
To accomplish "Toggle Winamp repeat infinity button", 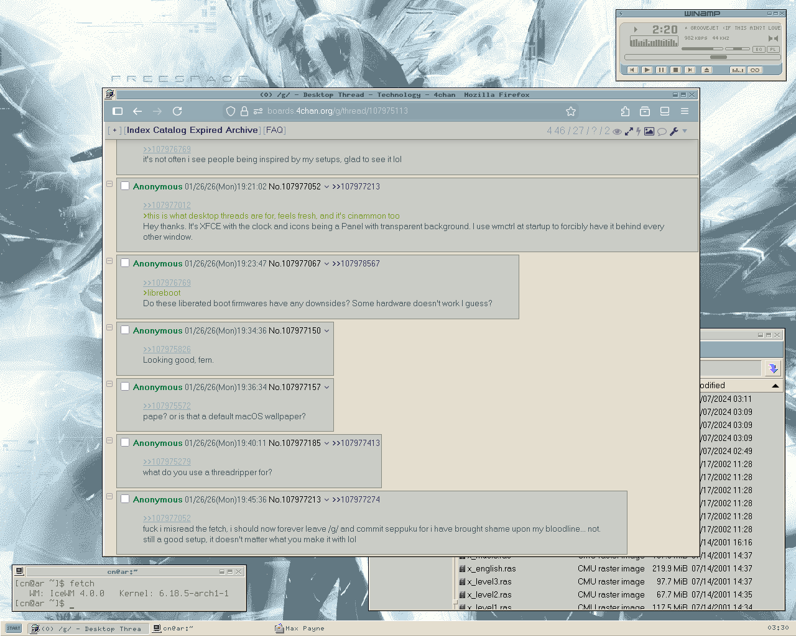I will 755,70.
